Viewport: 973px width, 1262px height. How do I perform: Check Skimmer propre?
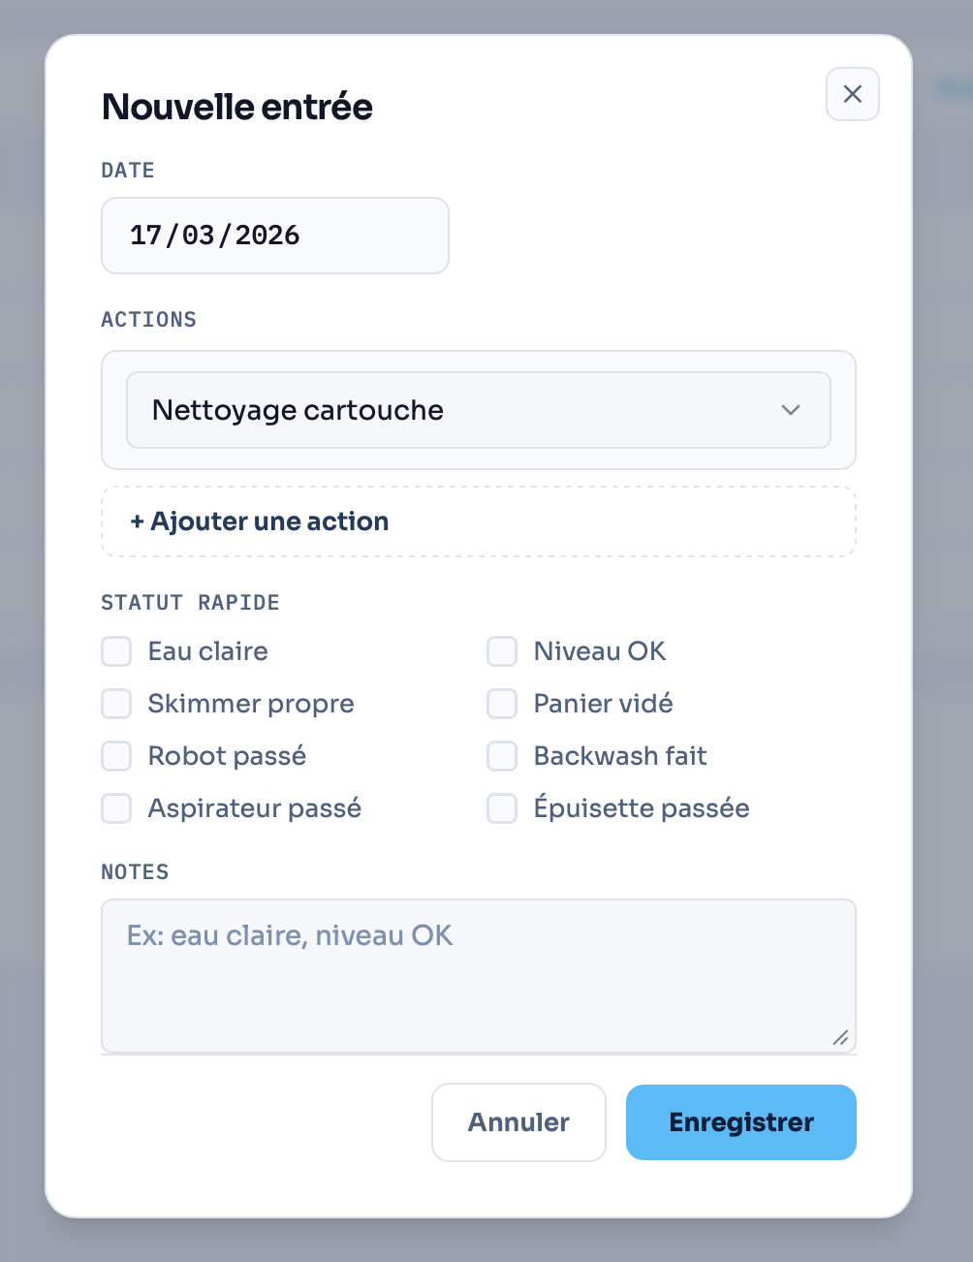pos(115,704)
